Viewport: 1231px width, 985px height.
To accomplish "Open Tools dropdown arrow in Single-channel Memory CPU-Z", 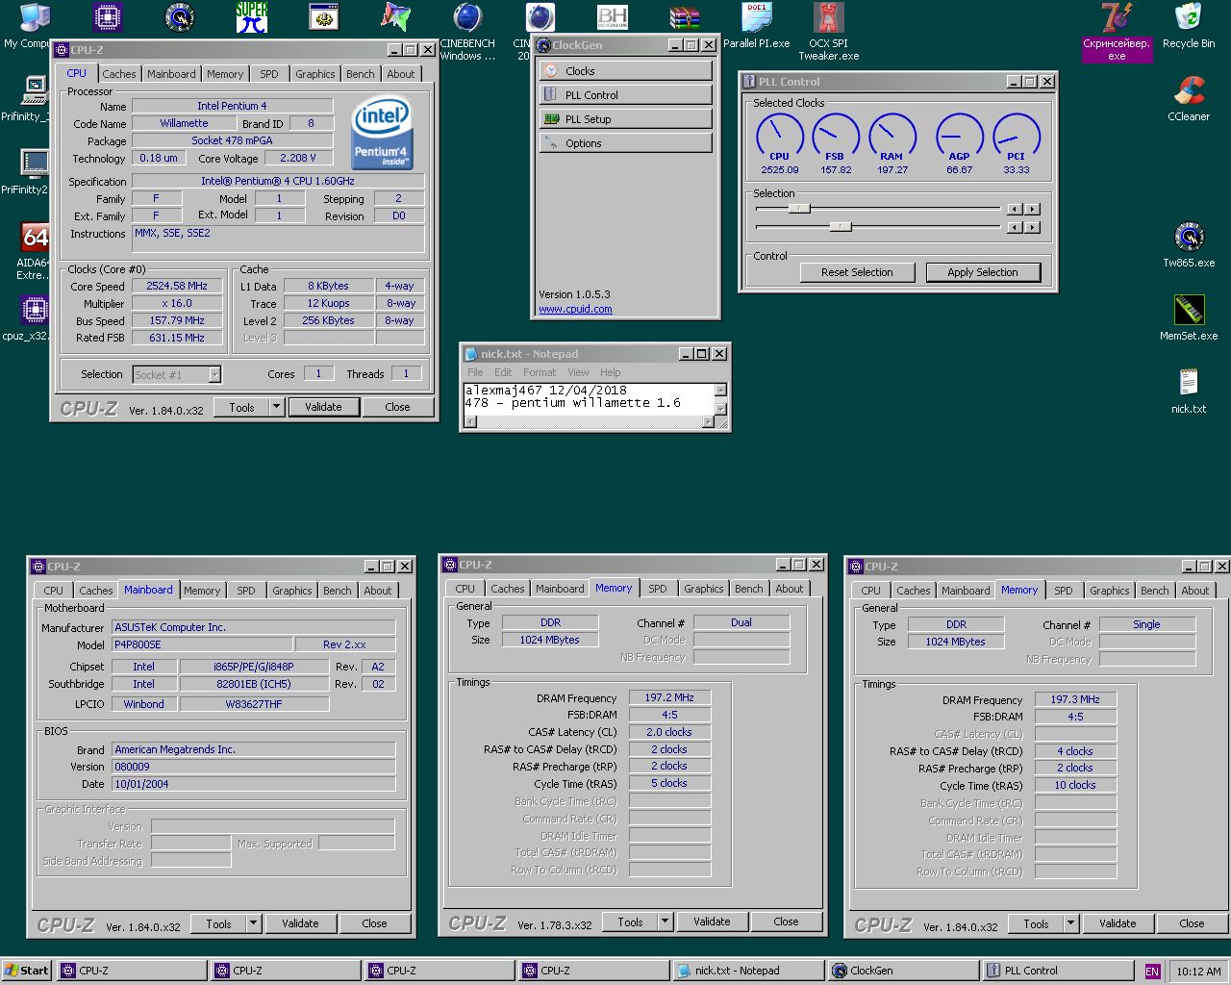I will tap(1070, 923).
